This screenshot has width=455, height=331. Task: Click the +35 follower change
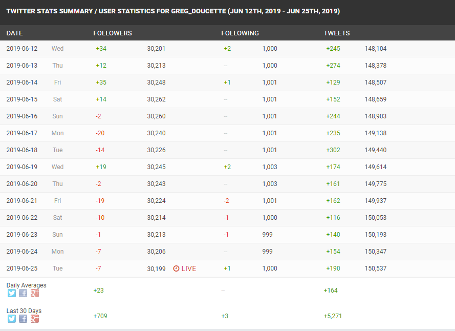(101, 82)
